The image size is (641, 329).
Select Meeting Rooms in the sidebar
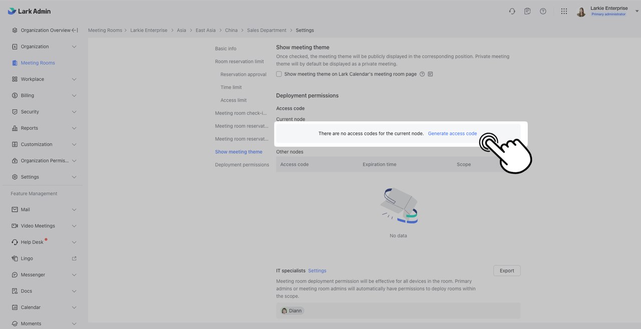tap(38, 63)
